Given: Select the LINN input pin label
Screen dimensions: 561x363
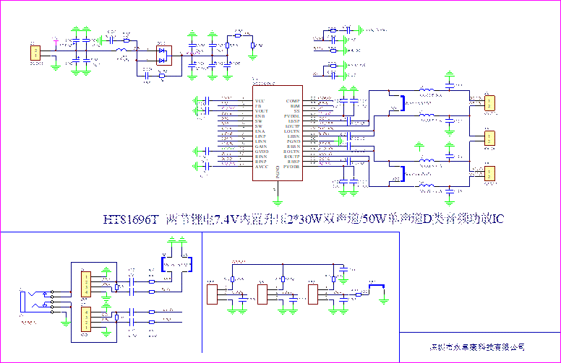Looking at the screenshot, I should [x=261, y=141].
